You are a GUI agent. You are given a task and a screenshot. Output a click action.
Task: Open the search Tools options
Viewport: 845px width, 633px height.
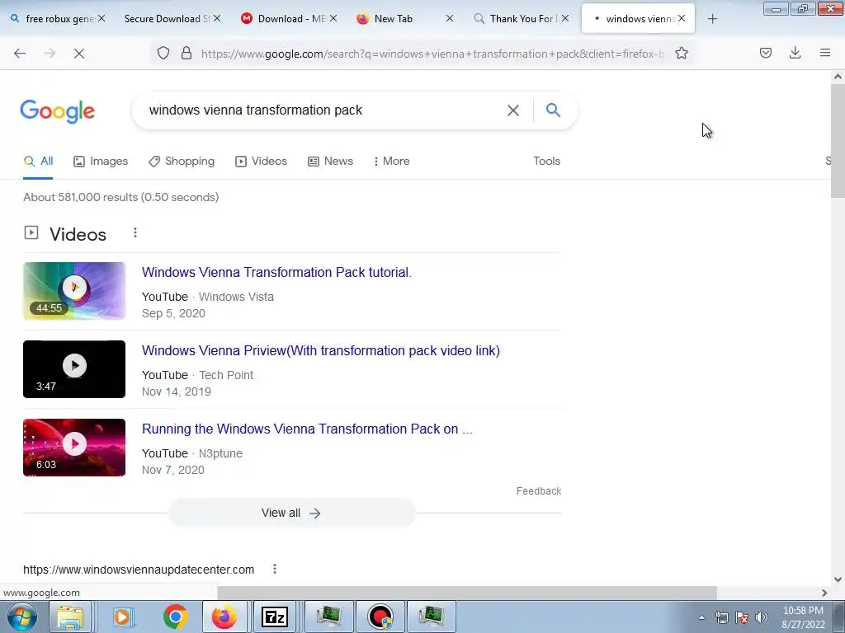point(546,161)
